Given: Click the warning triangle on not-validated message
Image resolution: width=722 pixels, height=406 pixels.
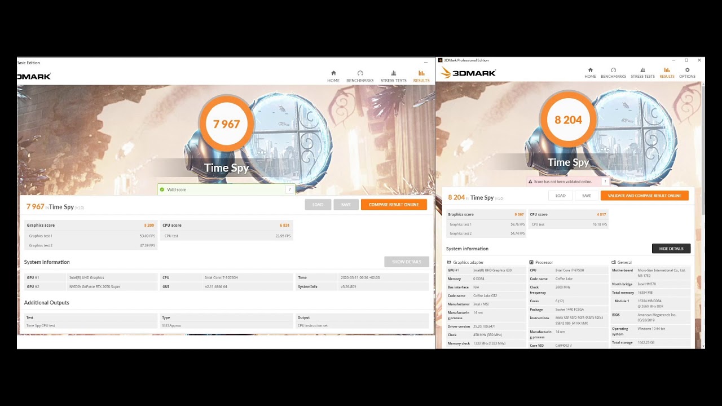Looking at the screenshot, I should pyautogui.click(x=530, y=182).
